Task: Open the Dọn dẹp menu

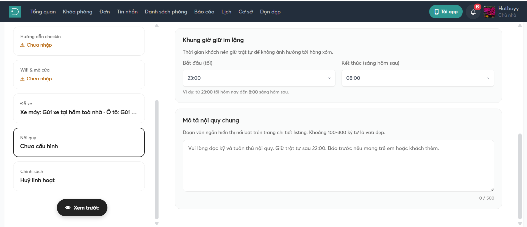Action: point(270,12)
